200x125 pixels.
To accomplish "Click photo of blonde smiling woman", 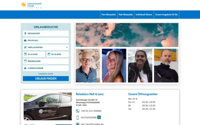I will tap(114, 66).
